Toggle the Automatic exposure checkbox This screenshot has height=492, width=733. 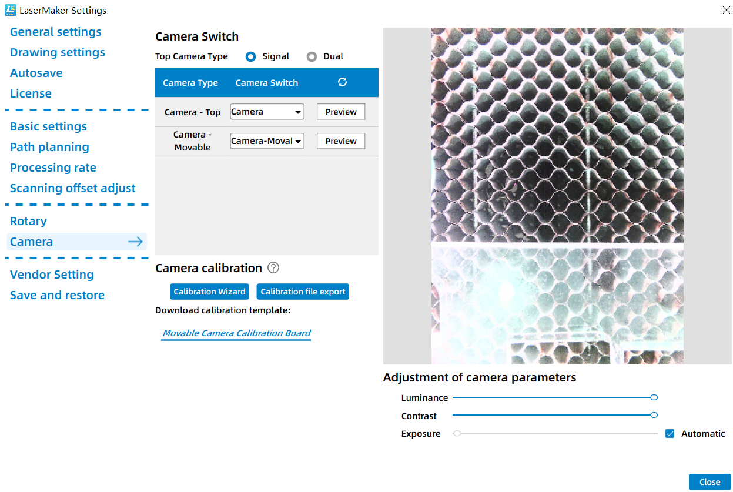click(670, 434)
